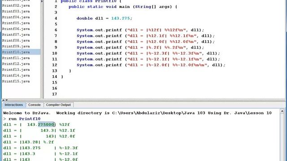Click the %12.1f printf on line 7
This screenshot has height=161, width=287.
[145, 36]
